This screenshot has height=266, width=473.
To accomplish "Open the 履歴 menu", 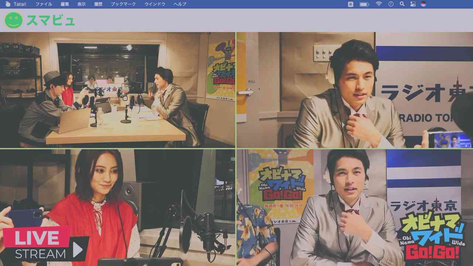I will point(98,4).
